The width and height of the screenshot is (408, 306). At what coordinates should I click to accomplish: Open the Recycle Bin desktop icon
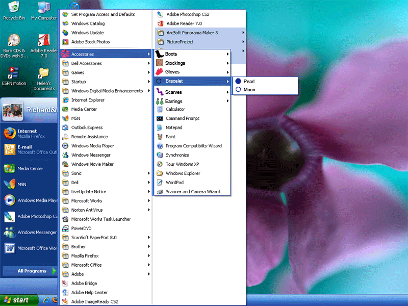click(x=14, y=10)
